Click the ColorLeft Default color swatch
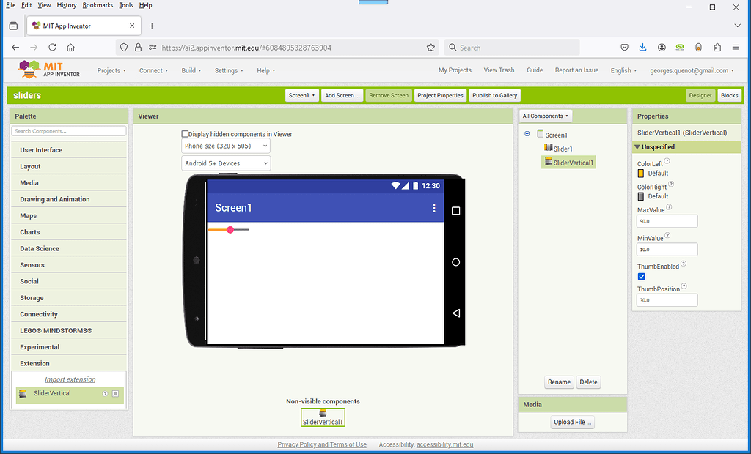The height and width of the screenshot is (454, 751). 640,173
